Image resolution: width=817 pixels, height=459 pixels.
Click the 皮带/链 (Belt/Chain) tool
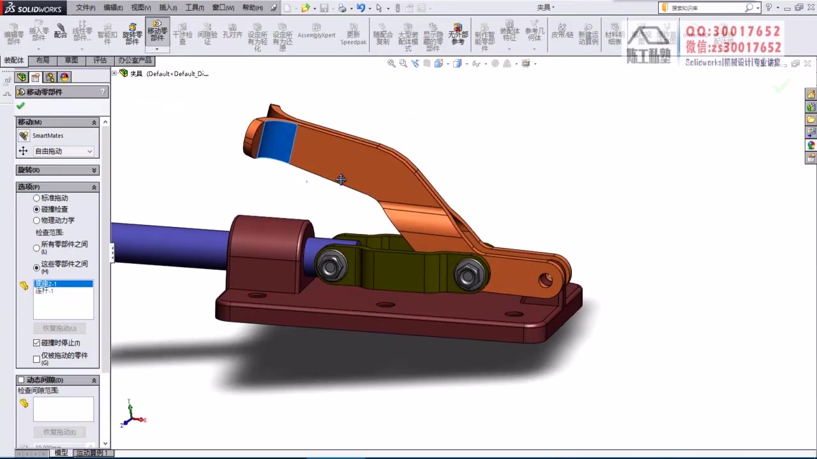pos(562,32)
